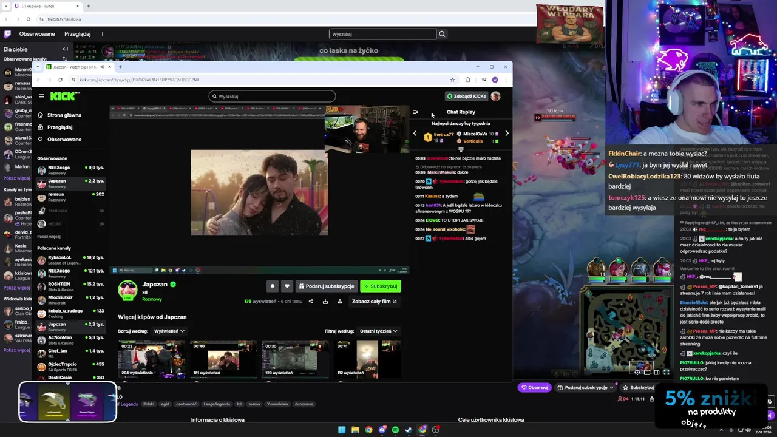Viewport: 777px width, 437px height.
Task: Open Chrome three-dot menu in Kick window
Action: point(506,80)
